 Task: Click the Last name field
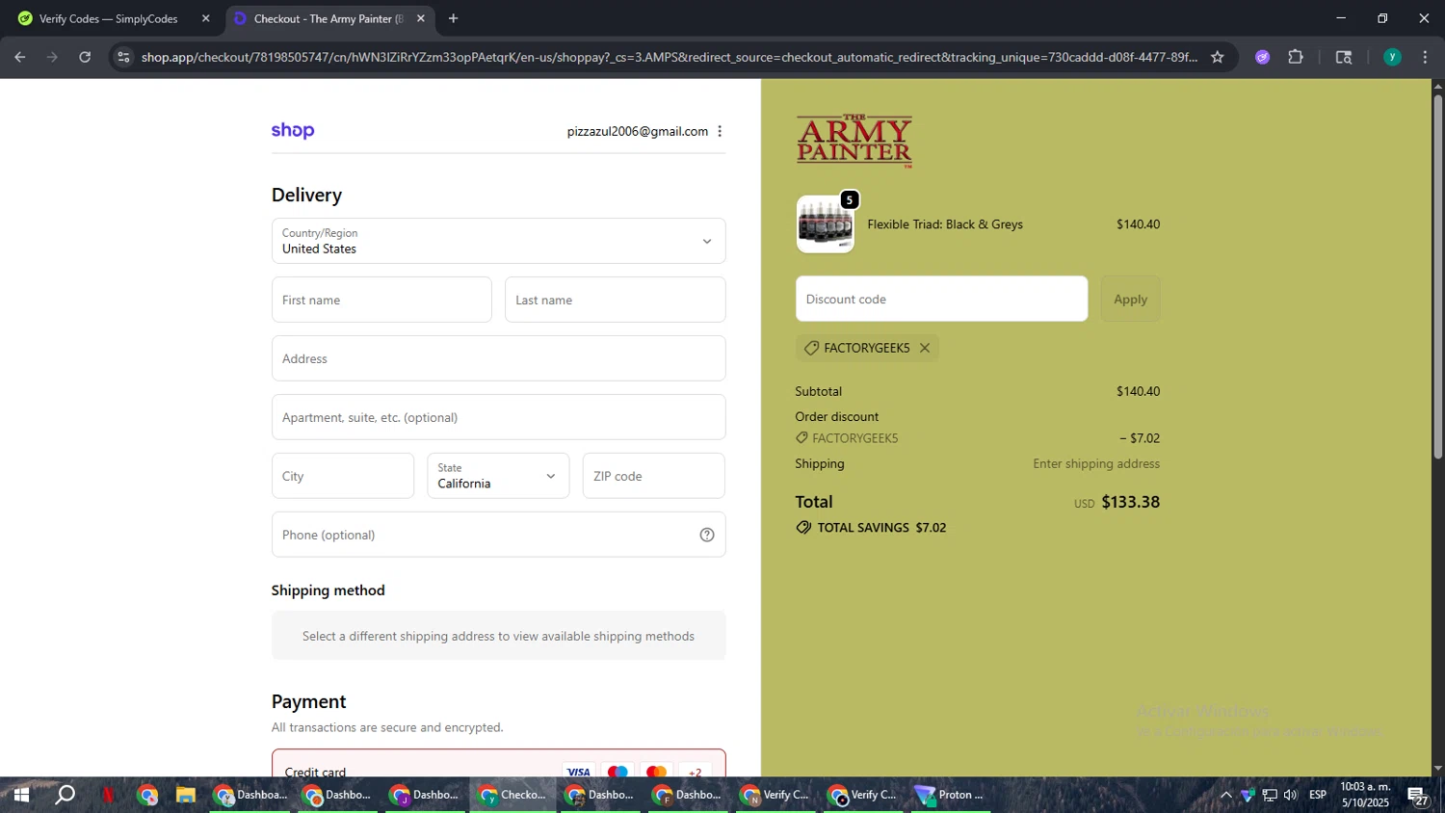coord(615,300)
